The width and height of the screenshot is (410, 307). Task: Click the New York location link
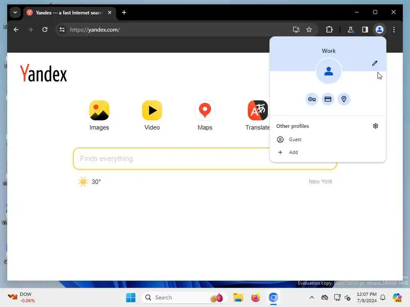pyautogui.click(x=320, y=181)
